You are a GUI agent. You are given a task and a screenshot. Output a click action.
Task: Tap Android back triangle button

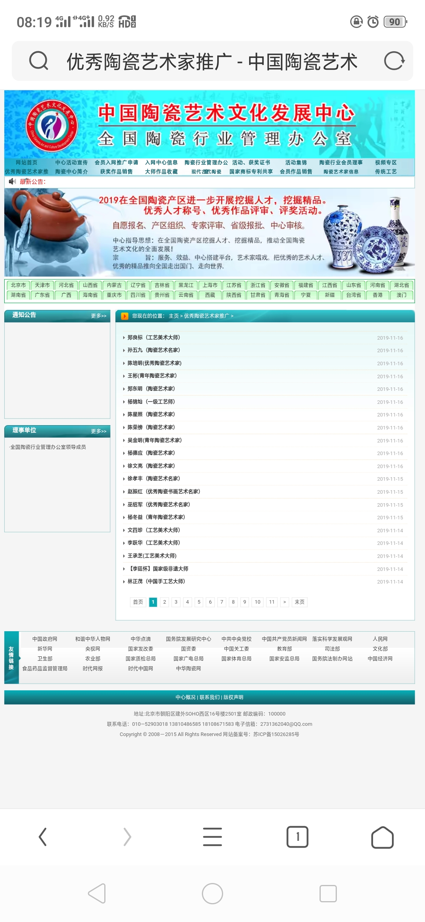coord(97,893)
